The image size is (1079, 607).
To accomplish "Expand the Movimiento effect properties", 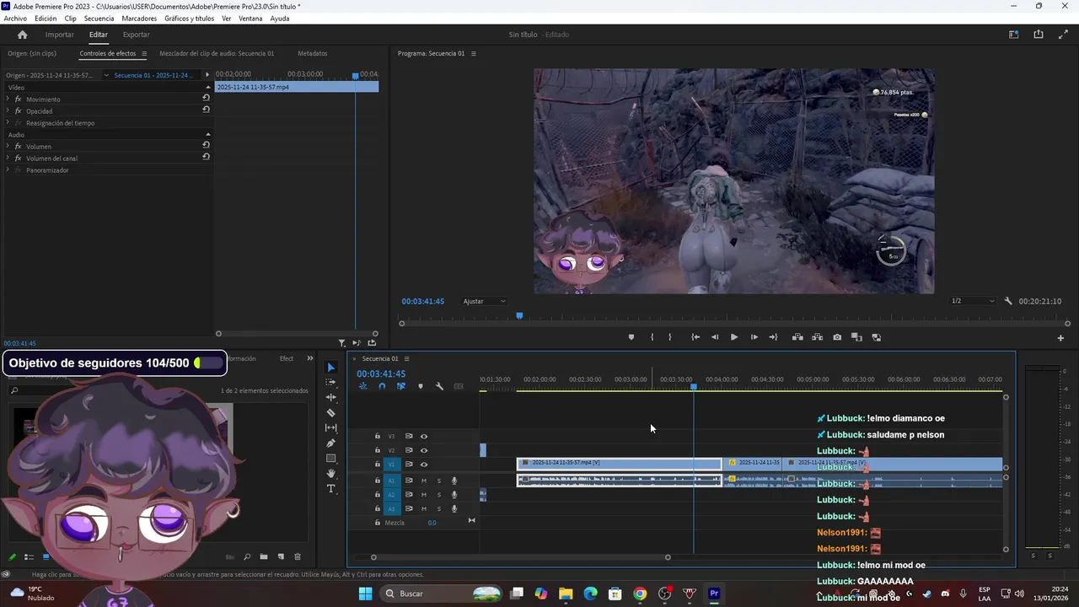I will pyautogui.click(x=8, y=99).
